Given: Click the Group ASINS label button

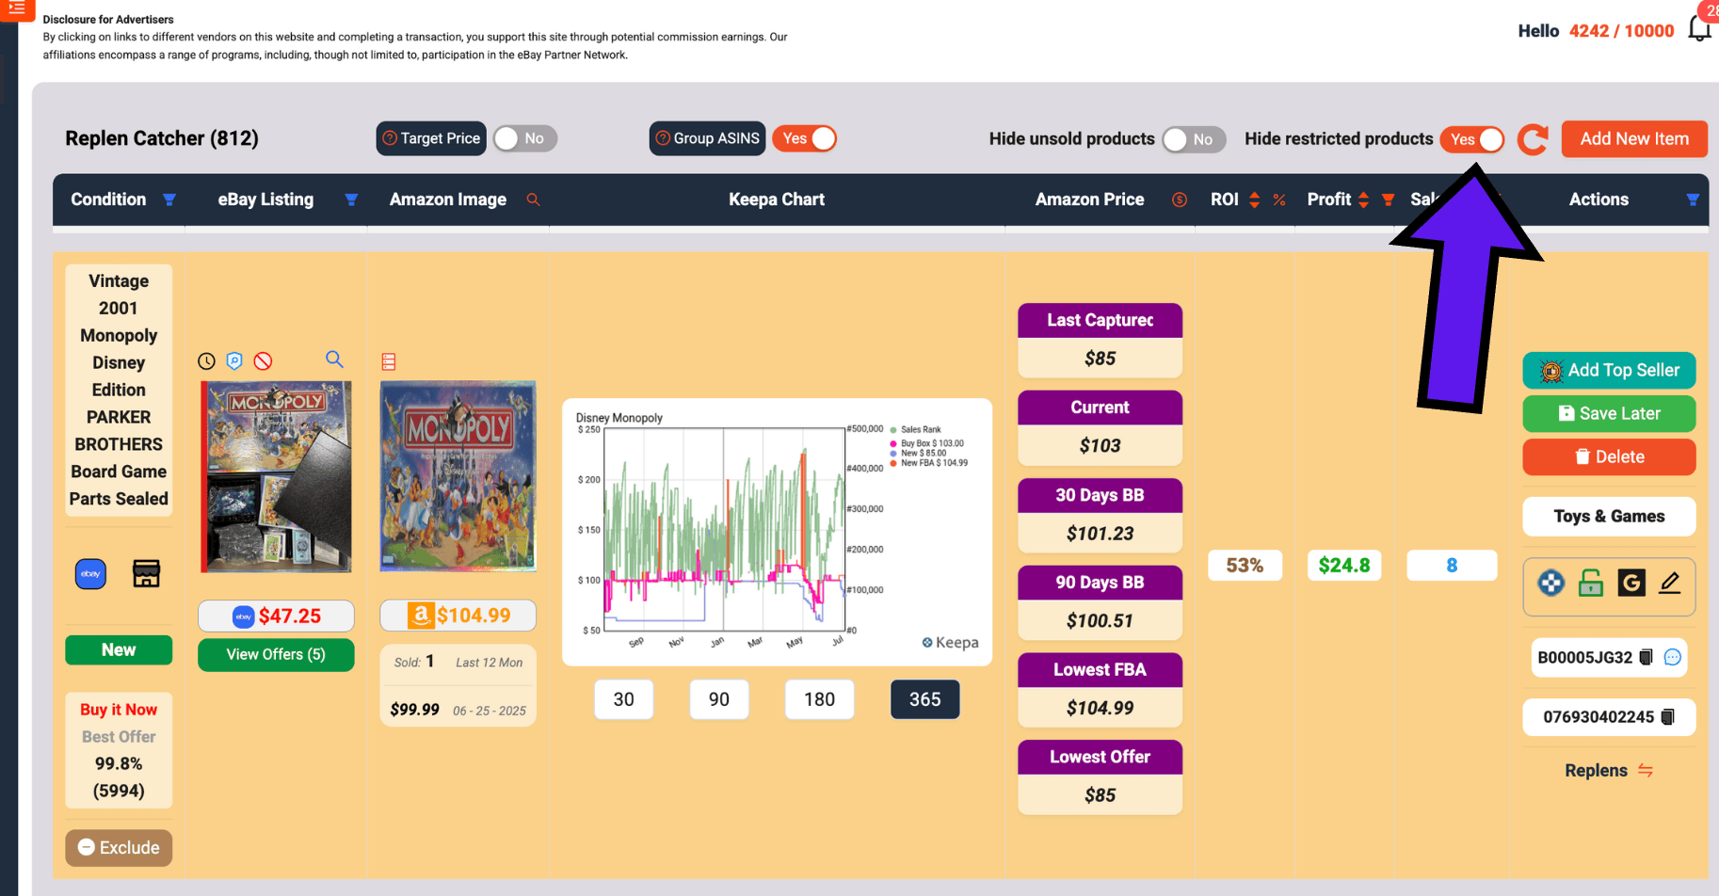Looking at the screenshot, I should (707, 138).
